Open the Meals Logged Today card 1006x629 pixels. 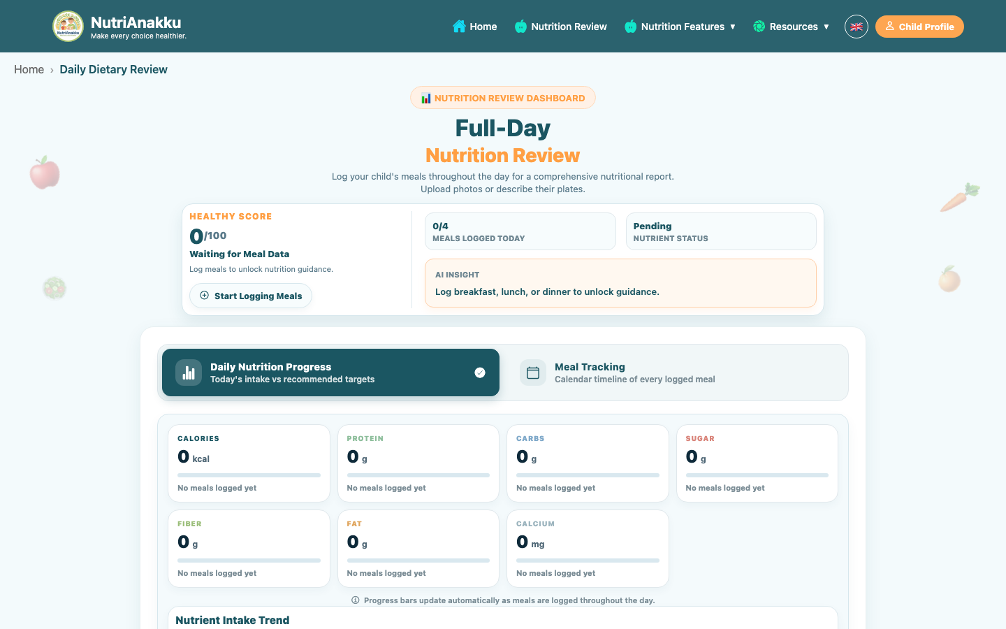coord(520,231)
